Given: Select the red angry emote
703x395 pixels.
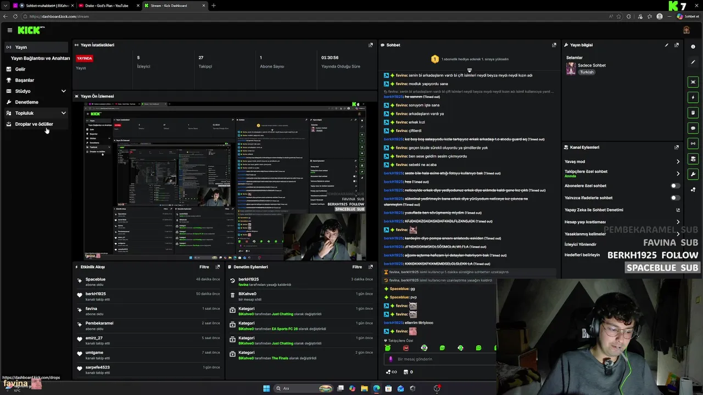Looking at the screenshot, I should pyautogui.click(x=406, y=348).
